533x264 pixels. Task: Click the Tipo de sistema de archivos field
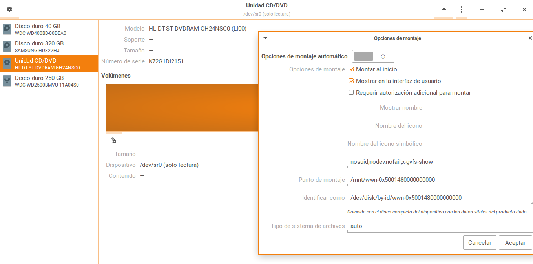point(439,226)
